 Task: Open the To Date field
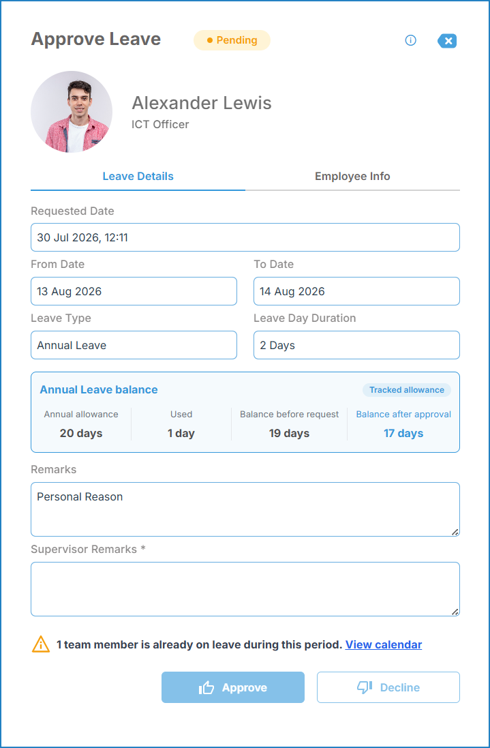point(356,291)
